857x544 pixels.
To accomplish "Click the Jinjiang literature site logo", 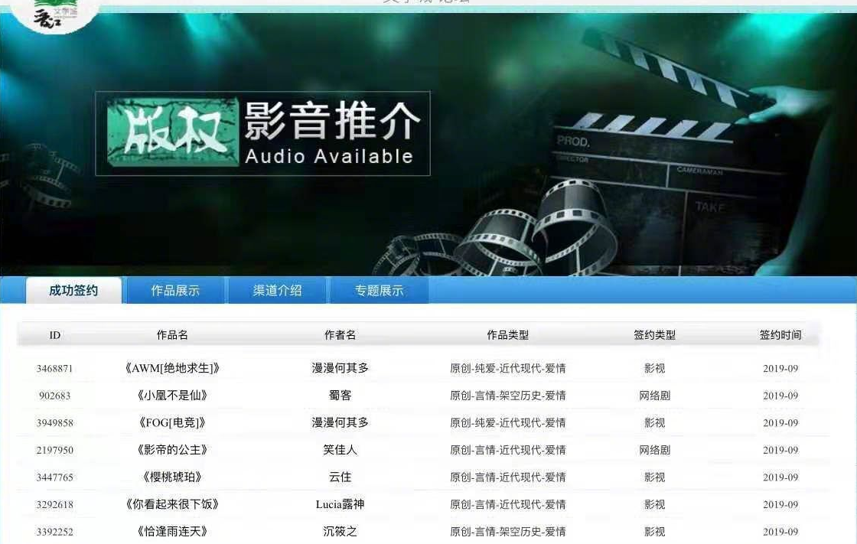I will [57, 15].
